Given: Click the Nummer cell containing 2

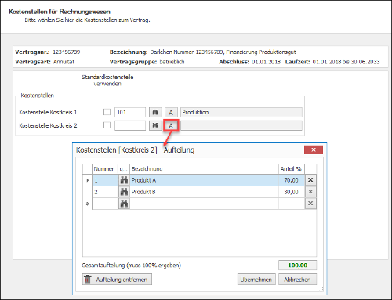Looking at the screenshot, I should coord(105,192).
